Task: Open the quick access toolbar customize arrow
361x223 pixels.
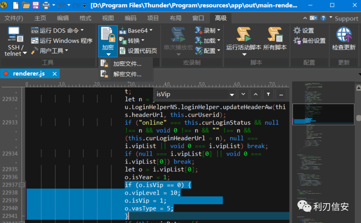Action: 84,5
